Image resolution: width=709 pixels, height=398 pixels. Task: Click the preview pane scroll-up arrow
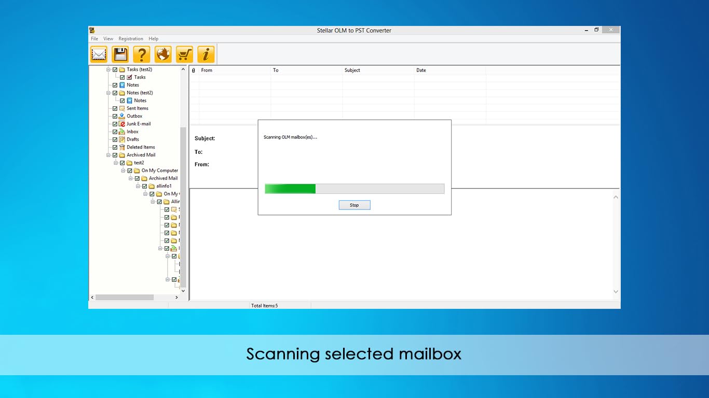pos(616,197)
